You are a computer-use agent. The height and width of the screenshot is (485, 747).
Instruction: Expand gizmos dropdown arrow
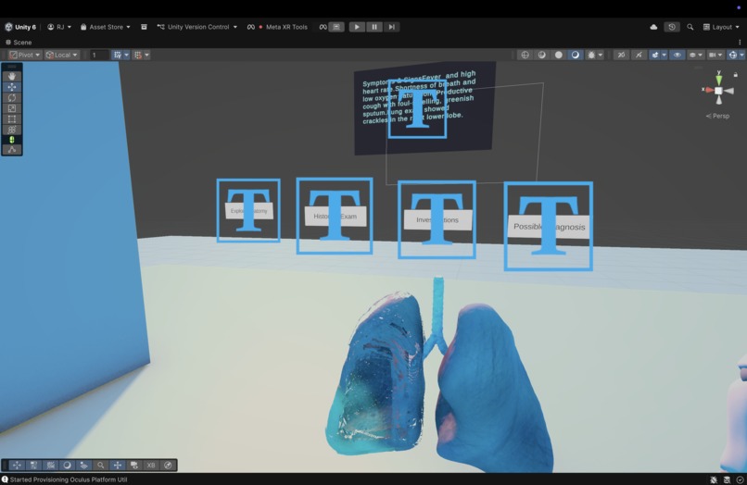click(x=742, y=55)
